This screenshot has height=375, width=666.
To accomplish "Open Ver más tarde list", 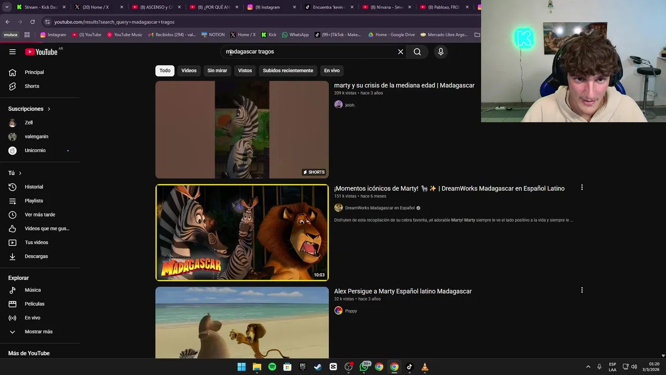I will coord(40,215).
